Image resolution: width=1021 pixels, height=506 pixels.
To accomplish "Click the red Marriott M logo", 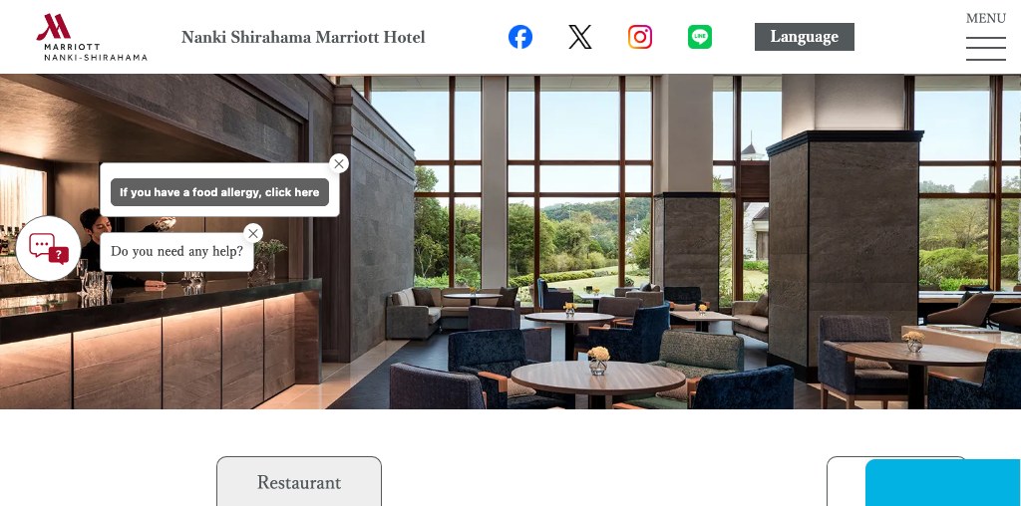I will (54, 27).
